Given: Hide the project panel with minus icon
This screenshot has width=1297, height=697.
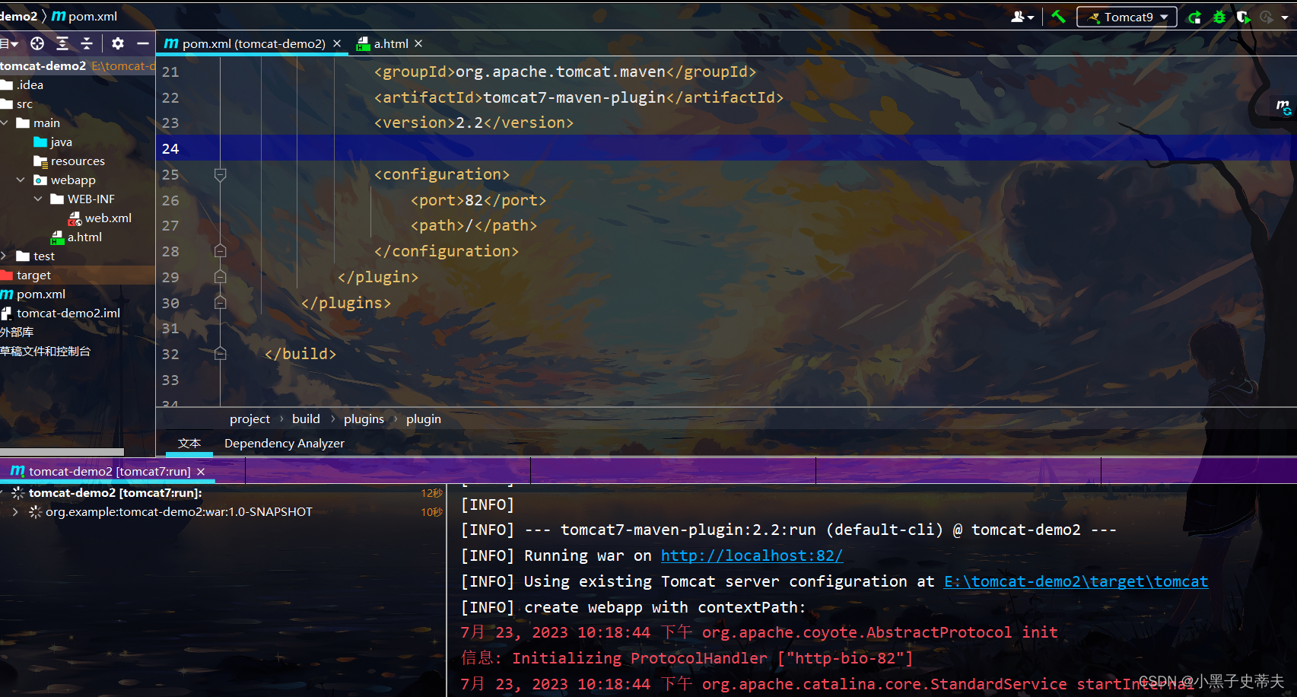Looking at the screenshot, I should [x=142, y=43].
